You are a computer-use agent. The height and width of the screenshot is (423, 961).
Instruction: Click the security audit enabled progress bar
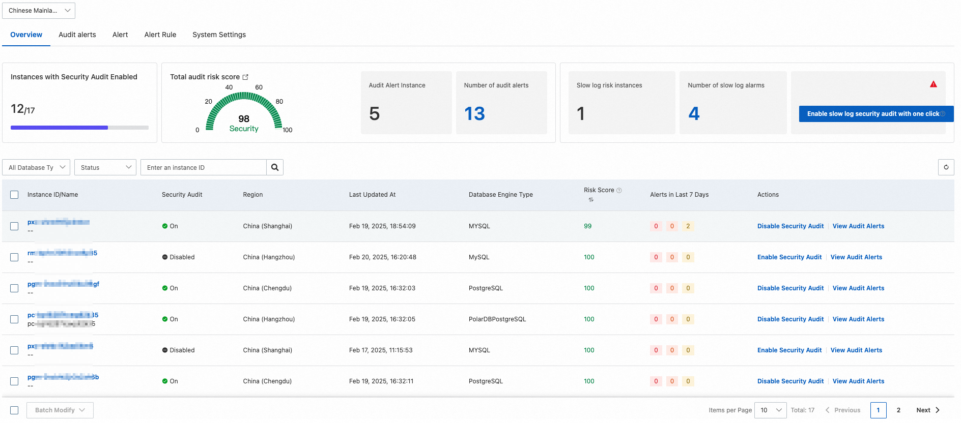(79, 128)
